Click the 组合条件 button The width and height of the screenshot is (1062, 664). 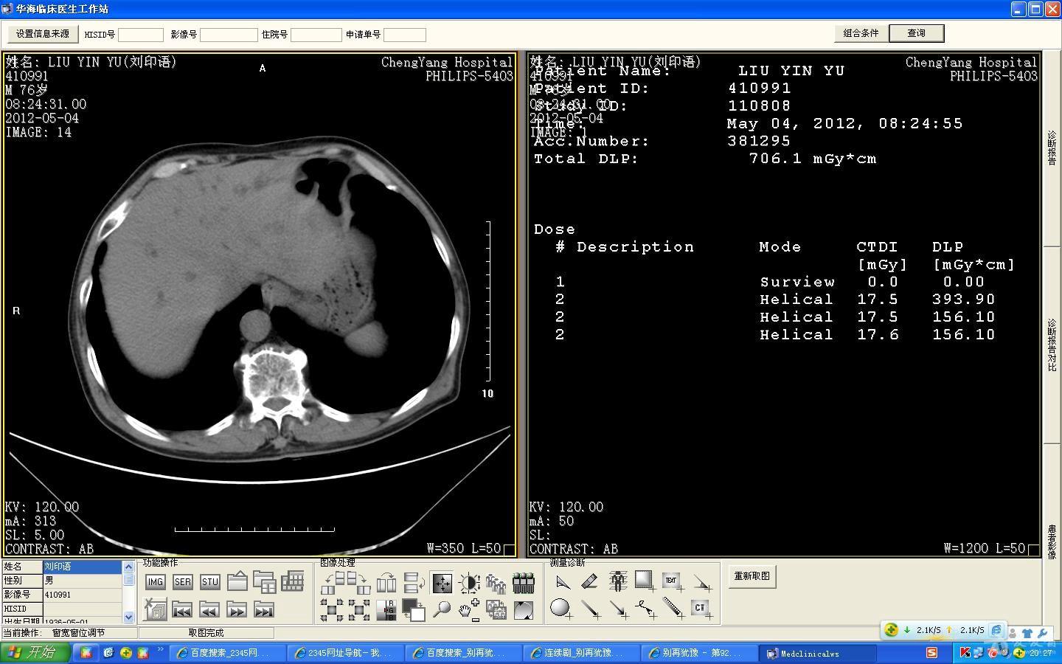(x=861, y=33)
